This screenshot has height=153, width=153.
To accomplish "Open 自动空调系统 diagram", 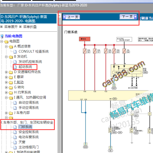I will pos(29,102).
